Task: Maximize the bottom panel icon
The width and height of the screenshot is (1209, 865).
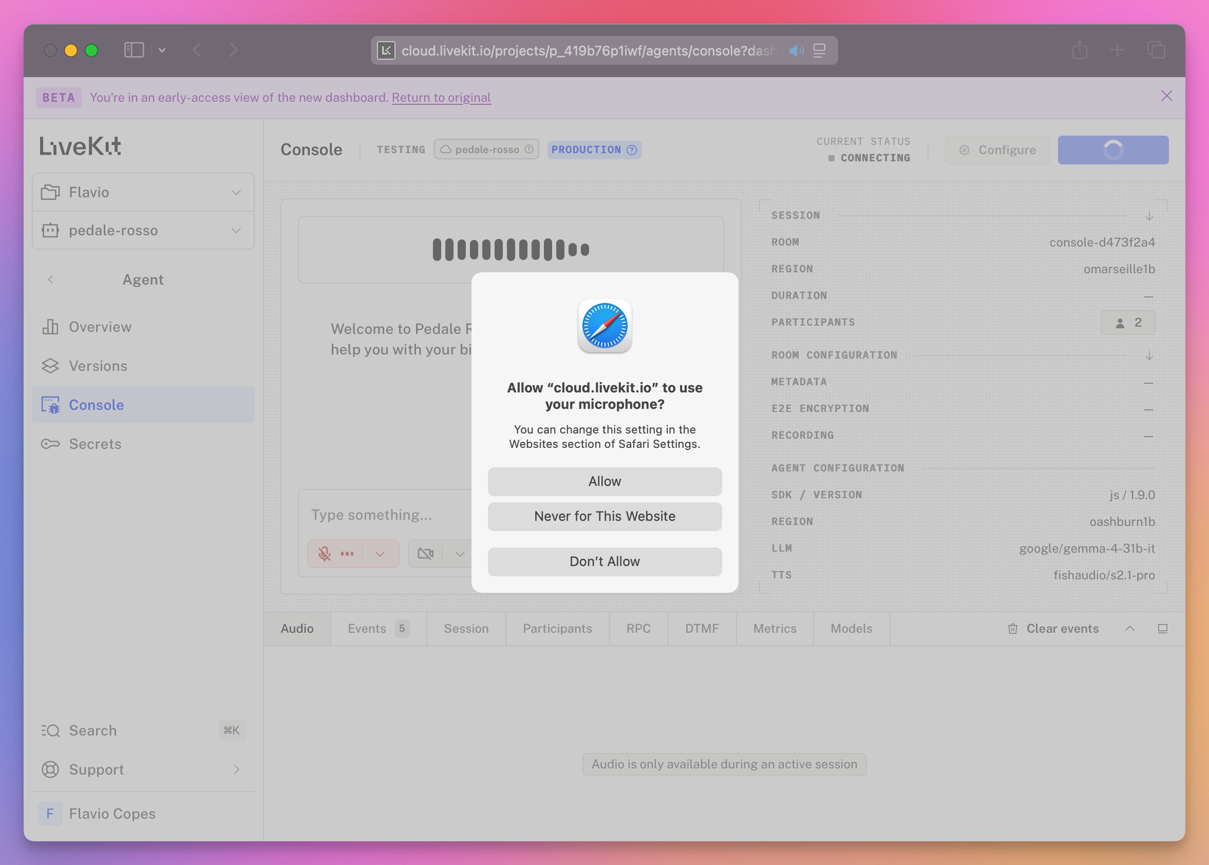Action: [1162, 629]
